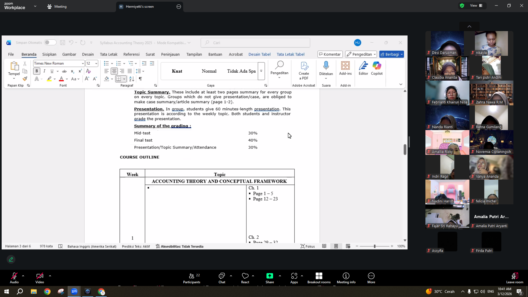The width and height of the screenshot is (528, 297).
Task: Toggle Simpan Otomatis autosave switch
Action: 50,42
